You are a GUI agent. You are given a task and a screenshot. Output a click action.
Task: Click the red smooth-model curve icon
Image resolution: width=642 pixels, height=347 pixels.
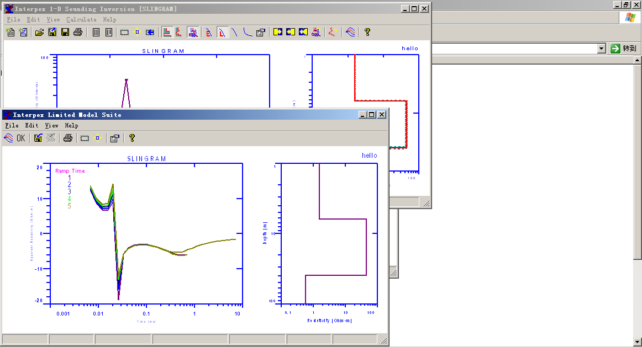180,33
